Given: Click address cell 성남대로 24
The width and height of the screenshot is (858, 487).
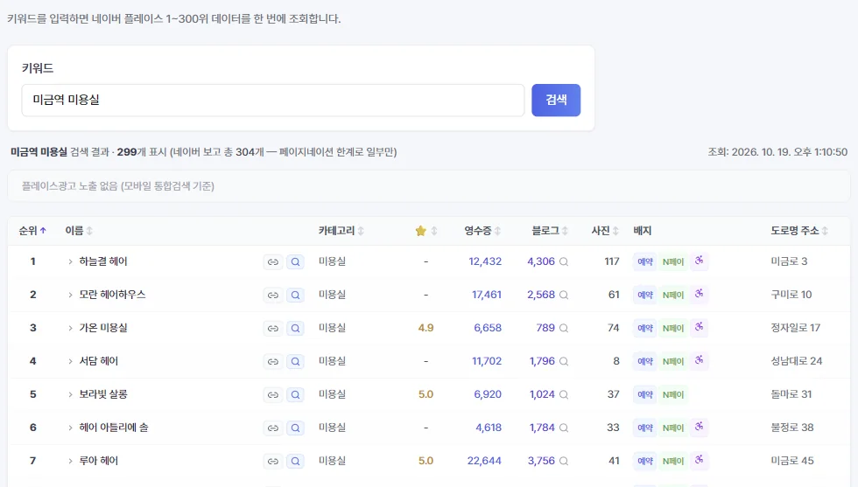Looking at the screenshot, I should 796,361.
